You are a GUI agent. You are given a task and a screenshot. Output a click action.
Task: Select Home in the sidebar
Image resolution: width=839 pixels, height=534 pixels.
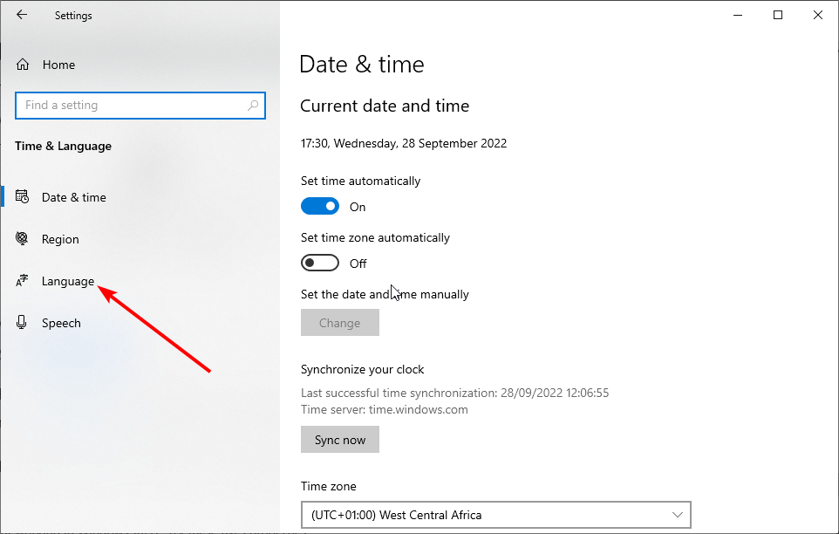click(58, 65)
